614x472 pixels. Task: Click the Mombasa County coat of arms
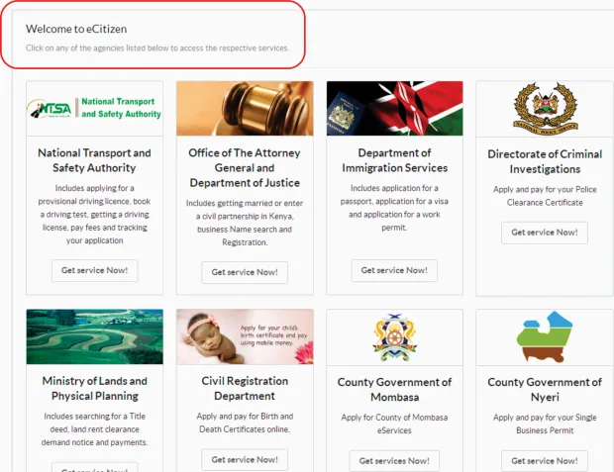(395, 337)
